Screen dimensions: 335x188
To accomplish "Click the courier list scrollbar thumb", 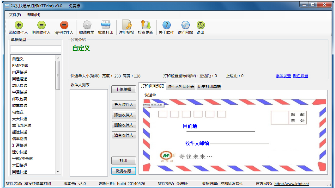I will pyautogui.click(x=58, y=75).
